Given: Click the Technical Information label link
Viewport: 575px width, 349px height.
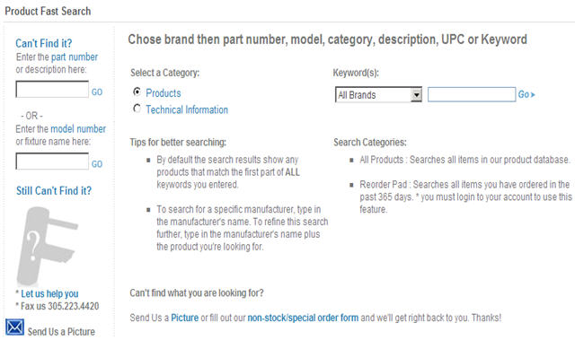Looking at the screenshot, I should 187,109.
